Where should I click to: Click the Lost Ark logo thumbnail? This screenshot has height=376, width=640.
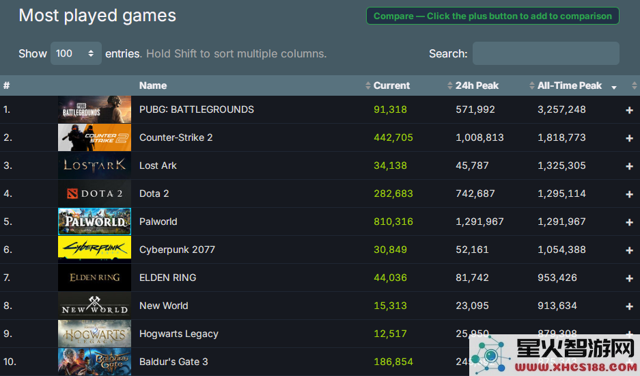[x=94, y=165]
